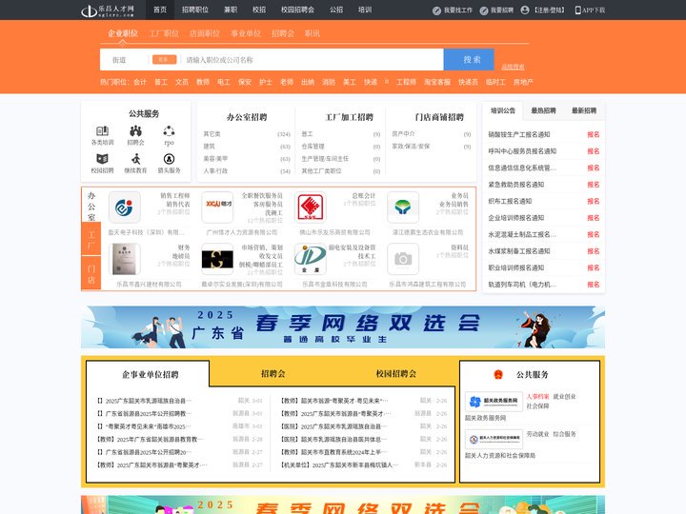This screenshot has width=686, height=514.
Task: Click the phone icon for APP下载
Action: pyautogui.click(x=577, y=10)
